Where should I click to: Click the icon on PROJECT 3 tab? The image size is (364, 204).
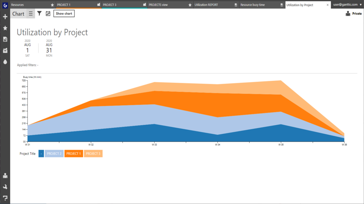(144, 4)
